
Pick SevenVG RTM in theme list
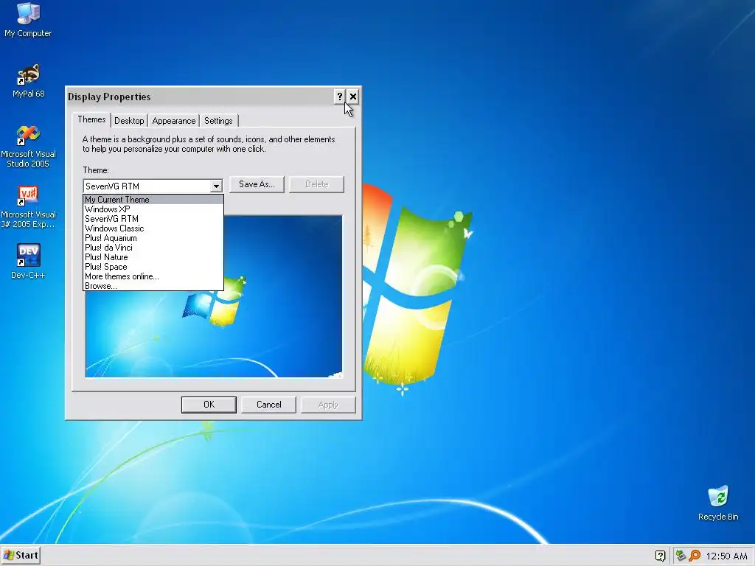153,218
